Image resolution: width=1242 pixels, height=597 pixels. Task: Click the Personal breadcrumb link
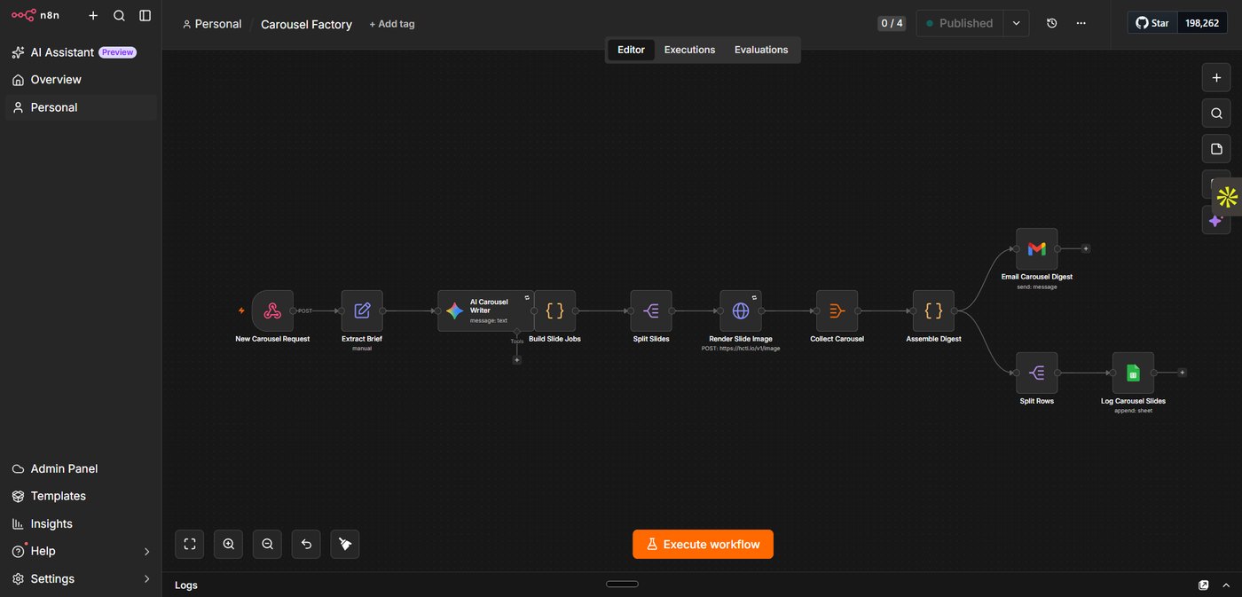pos(212,24)
